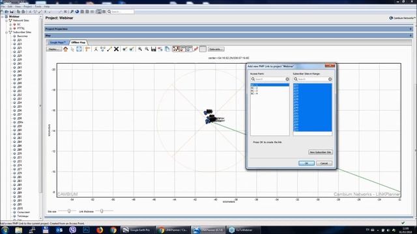Click the zoom out magnifier icon

(x=147, y=49)
